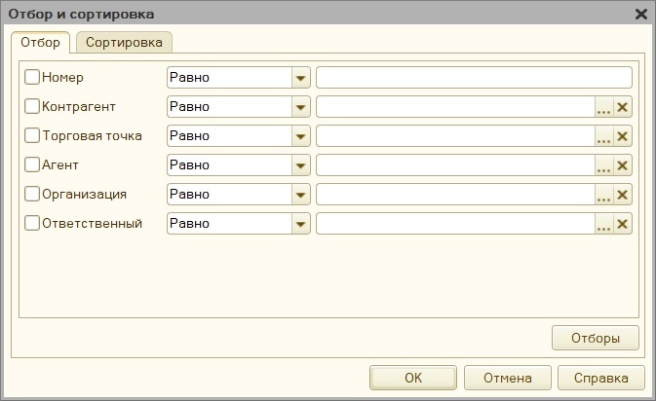Open the comparison type list for Ответственный
The height and width of the screenshot is (401, 656).
[x=300, y=224]
